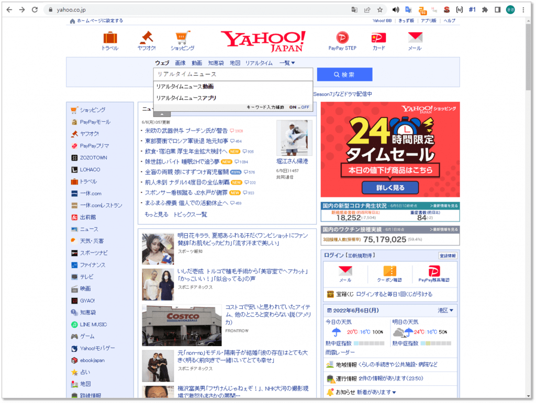Click the YAHOO! JAPAN logo
Image resolution: width=536 pixels, height=403 pixels.
(263, 41)
